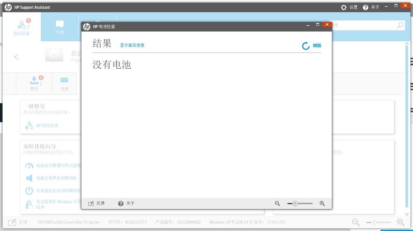Screen dimensions: 413x231
Task: Open the title bar dropdown arrow
Action: point(387,7)
